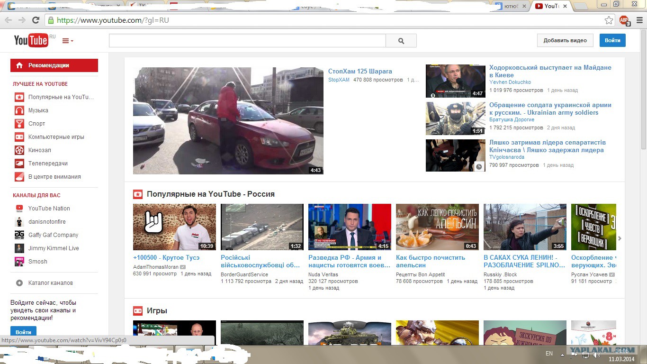Select the Рекомендации sidebar item
This screenshot has height=364, width=647.
[54, 65]
